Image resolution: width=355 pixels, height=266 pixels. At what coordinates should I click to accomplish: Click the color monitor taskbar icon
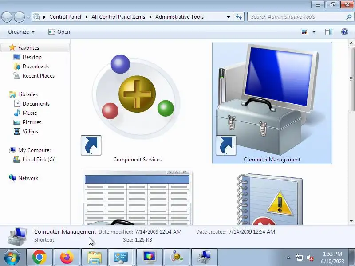click(150, 257)
